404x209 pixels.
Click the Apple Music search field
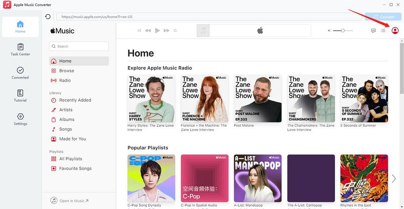(x=79, y=46)
